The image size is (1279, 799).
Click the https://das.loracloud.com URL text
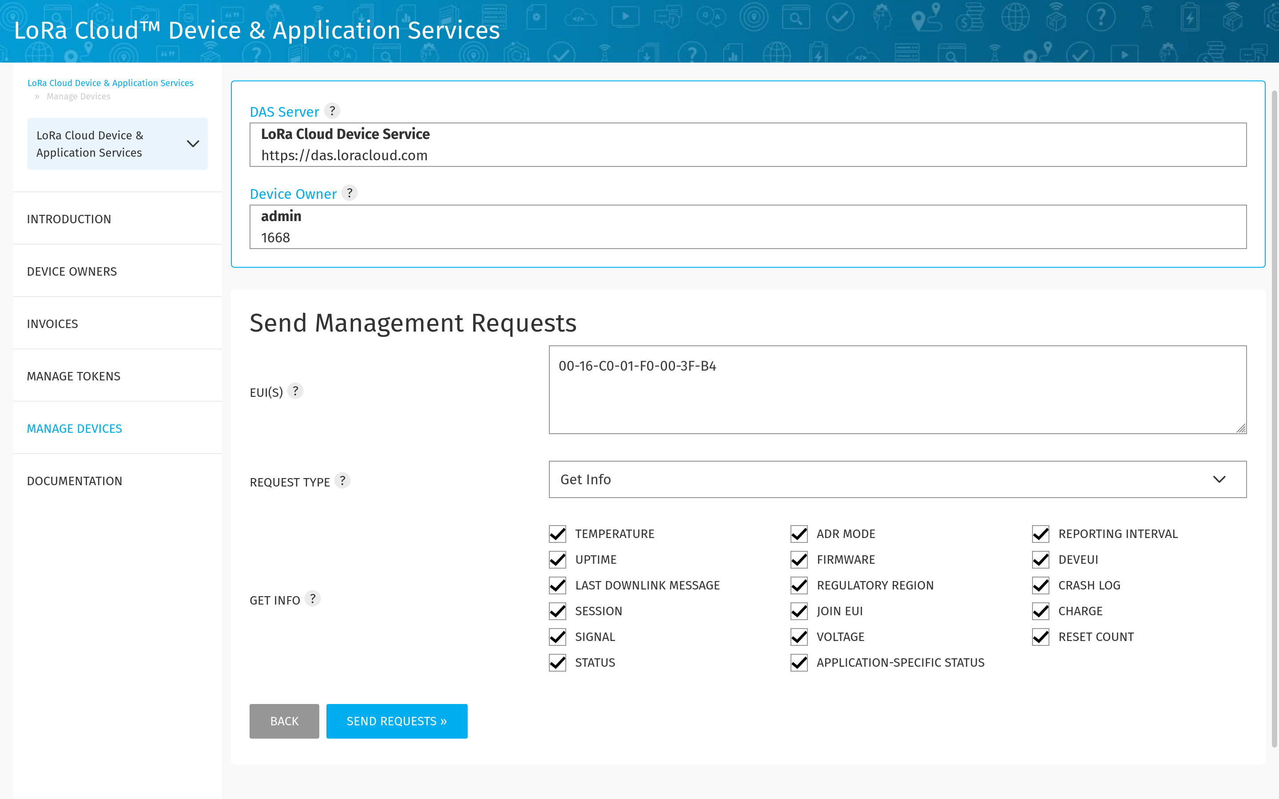344,155
